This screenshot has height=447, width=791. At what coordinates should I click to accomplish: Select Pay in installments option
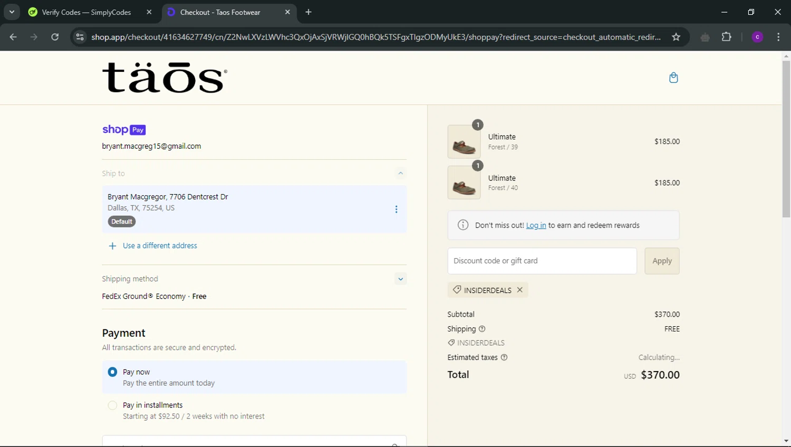pos(112,405)
